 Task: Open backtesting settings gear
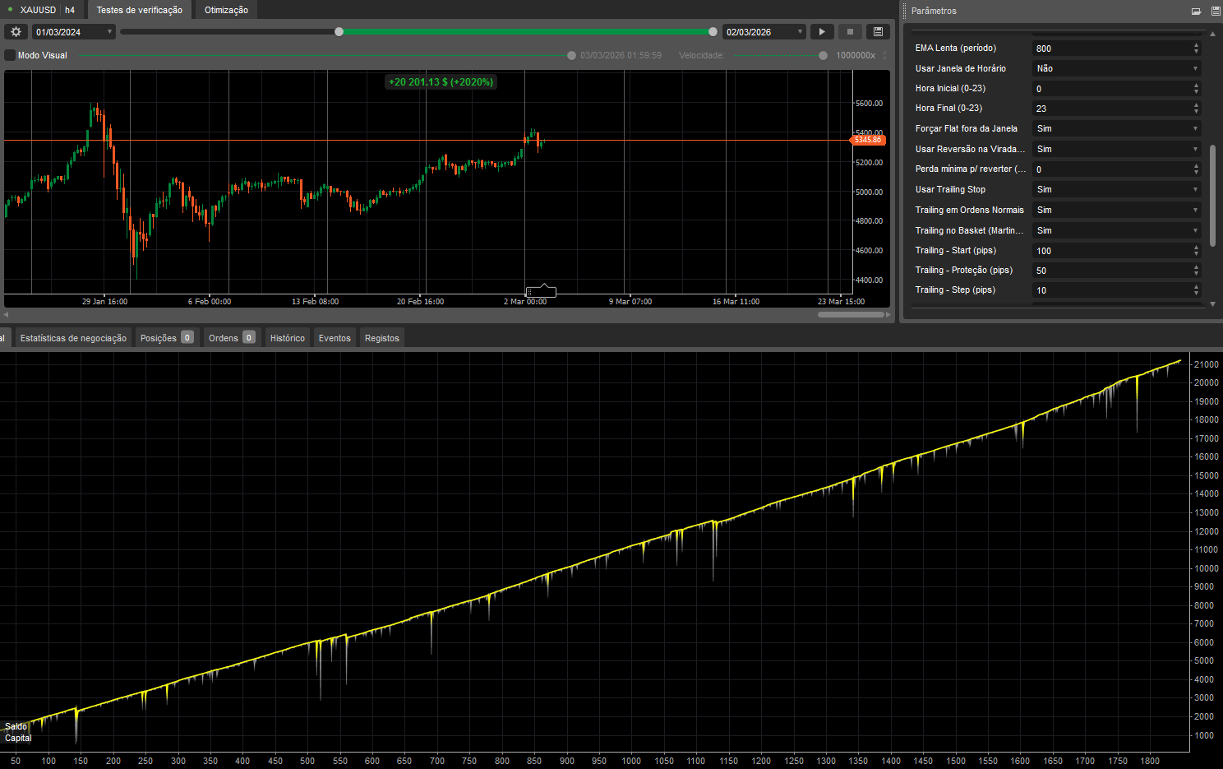16,32
